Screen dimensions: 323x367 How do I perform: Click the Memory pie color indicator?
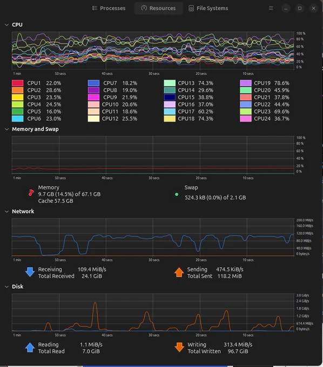[31, 193]
